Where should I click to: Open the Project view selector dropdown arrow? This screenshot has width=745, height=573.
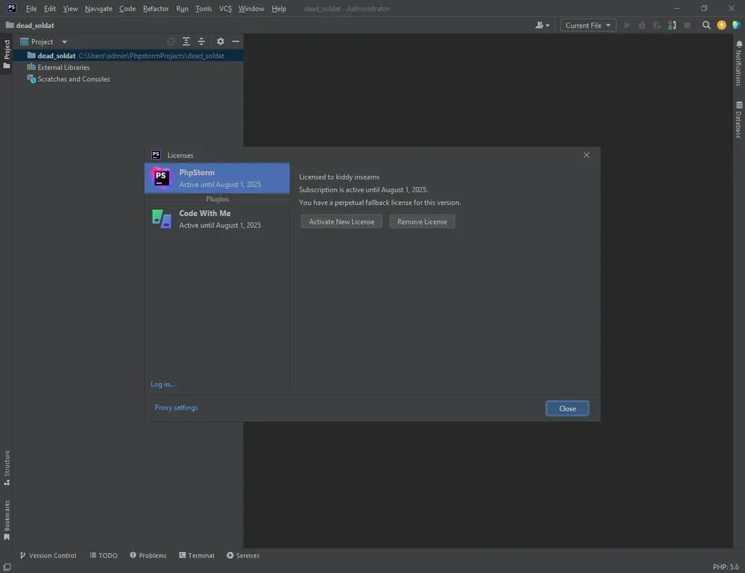[x=65, y=42]
